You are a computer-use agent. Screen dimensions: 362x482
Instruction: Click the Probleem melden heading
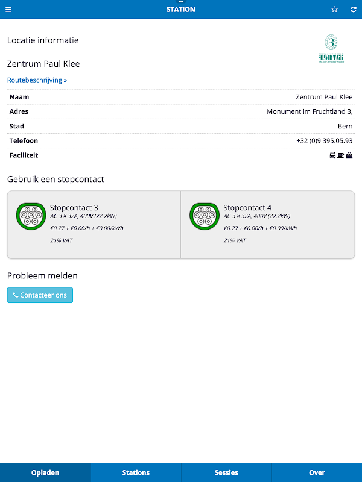42,275
